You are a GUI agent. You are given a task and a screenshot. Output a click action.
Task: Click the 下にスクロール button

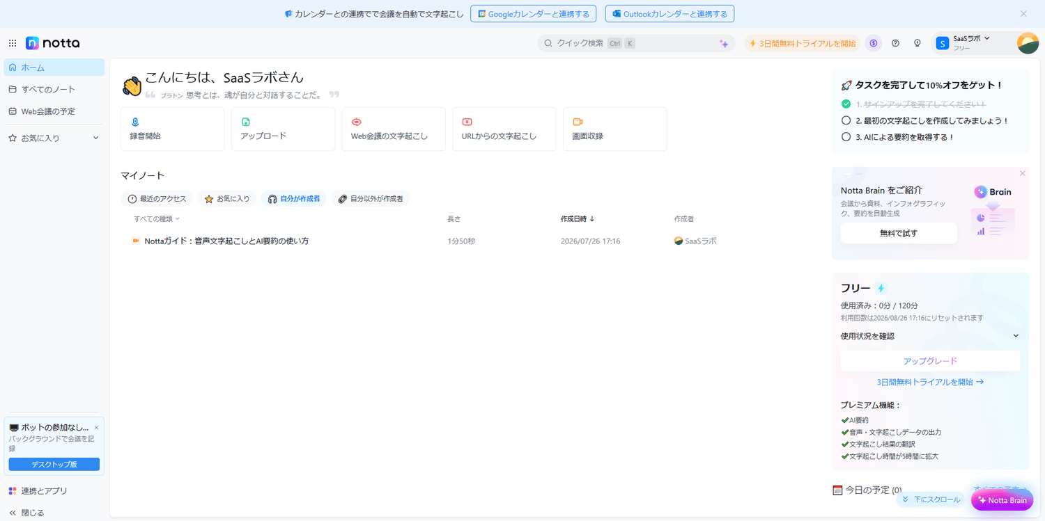[x=930, y=499]
